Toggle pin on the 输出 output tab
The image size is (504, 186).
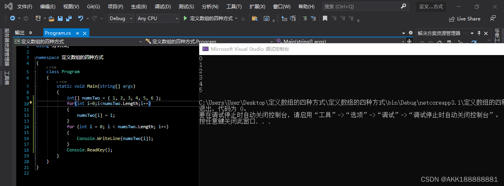[x=31, y=33]
